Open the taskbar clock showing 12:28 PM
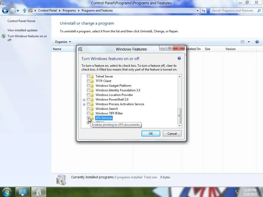The image size is (263, 197). tap(250, 192)
